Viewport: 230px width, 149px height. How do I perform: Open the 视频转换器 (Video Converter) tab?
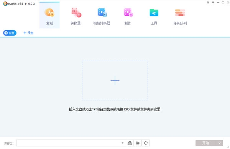click(102, 16)
